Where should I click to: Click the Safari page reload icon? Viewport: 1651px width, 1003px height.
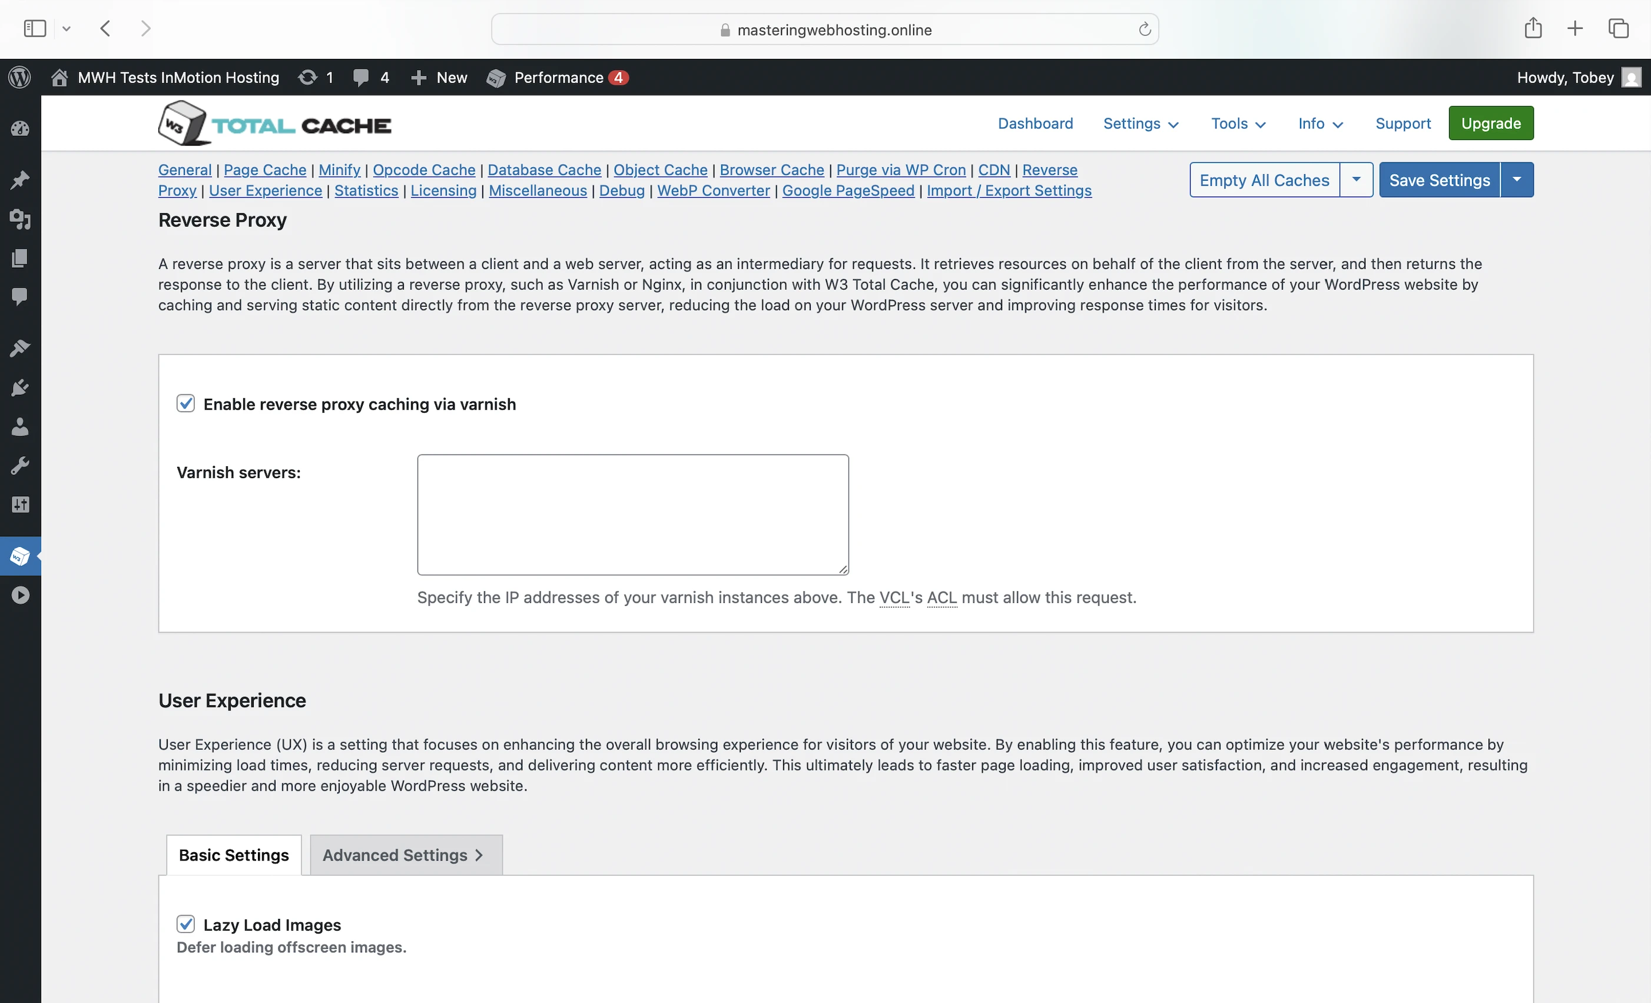(x=1145, y=29)
